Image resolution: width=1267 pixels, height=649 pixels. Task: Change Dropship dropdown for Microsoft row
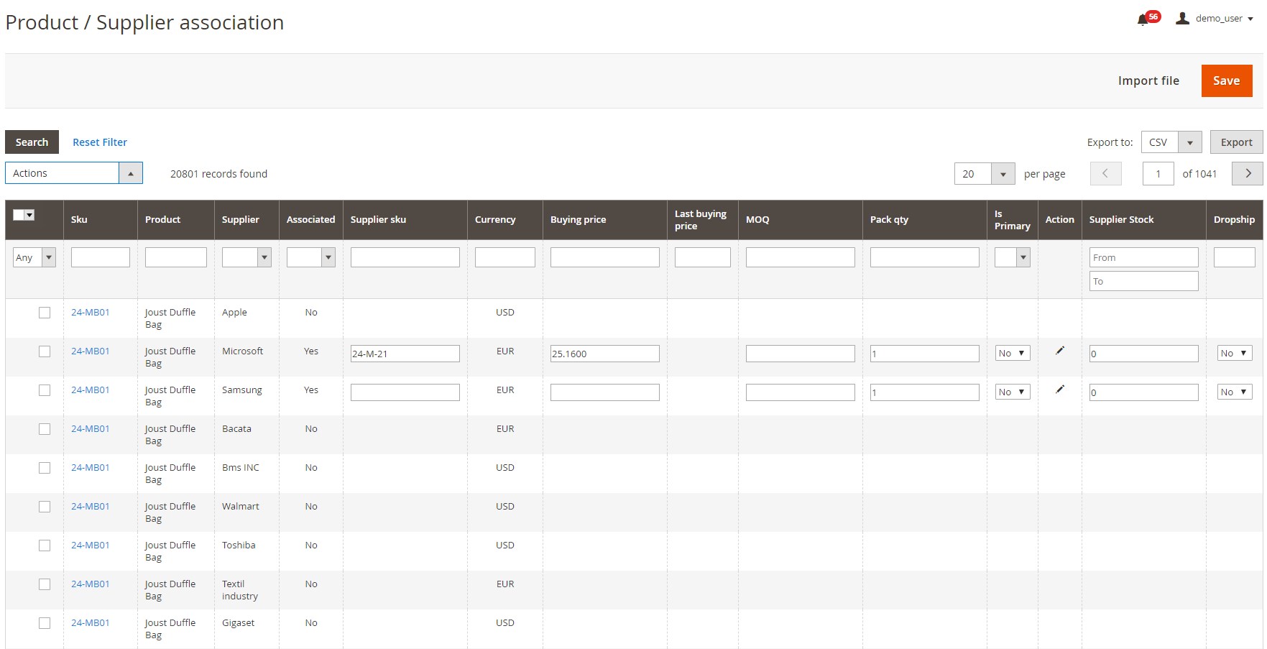[1235, 353]
